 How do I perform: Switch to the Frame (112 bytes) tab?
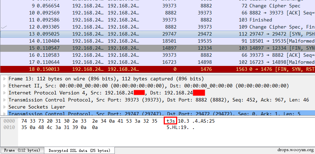point(22,150)
